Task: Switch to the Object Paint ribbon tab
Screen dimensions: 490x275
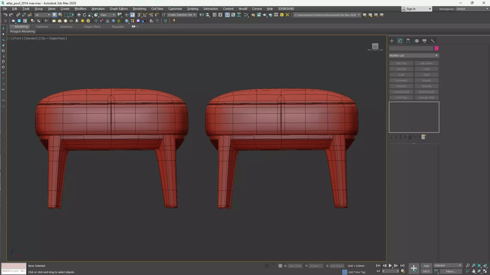Action: (x=92, y=27)
